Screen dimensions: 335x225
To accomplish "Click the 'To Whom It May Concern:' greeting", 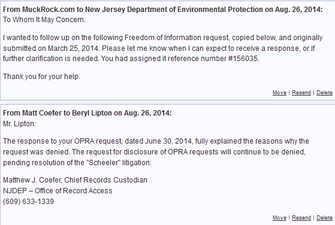I will 44,20.
